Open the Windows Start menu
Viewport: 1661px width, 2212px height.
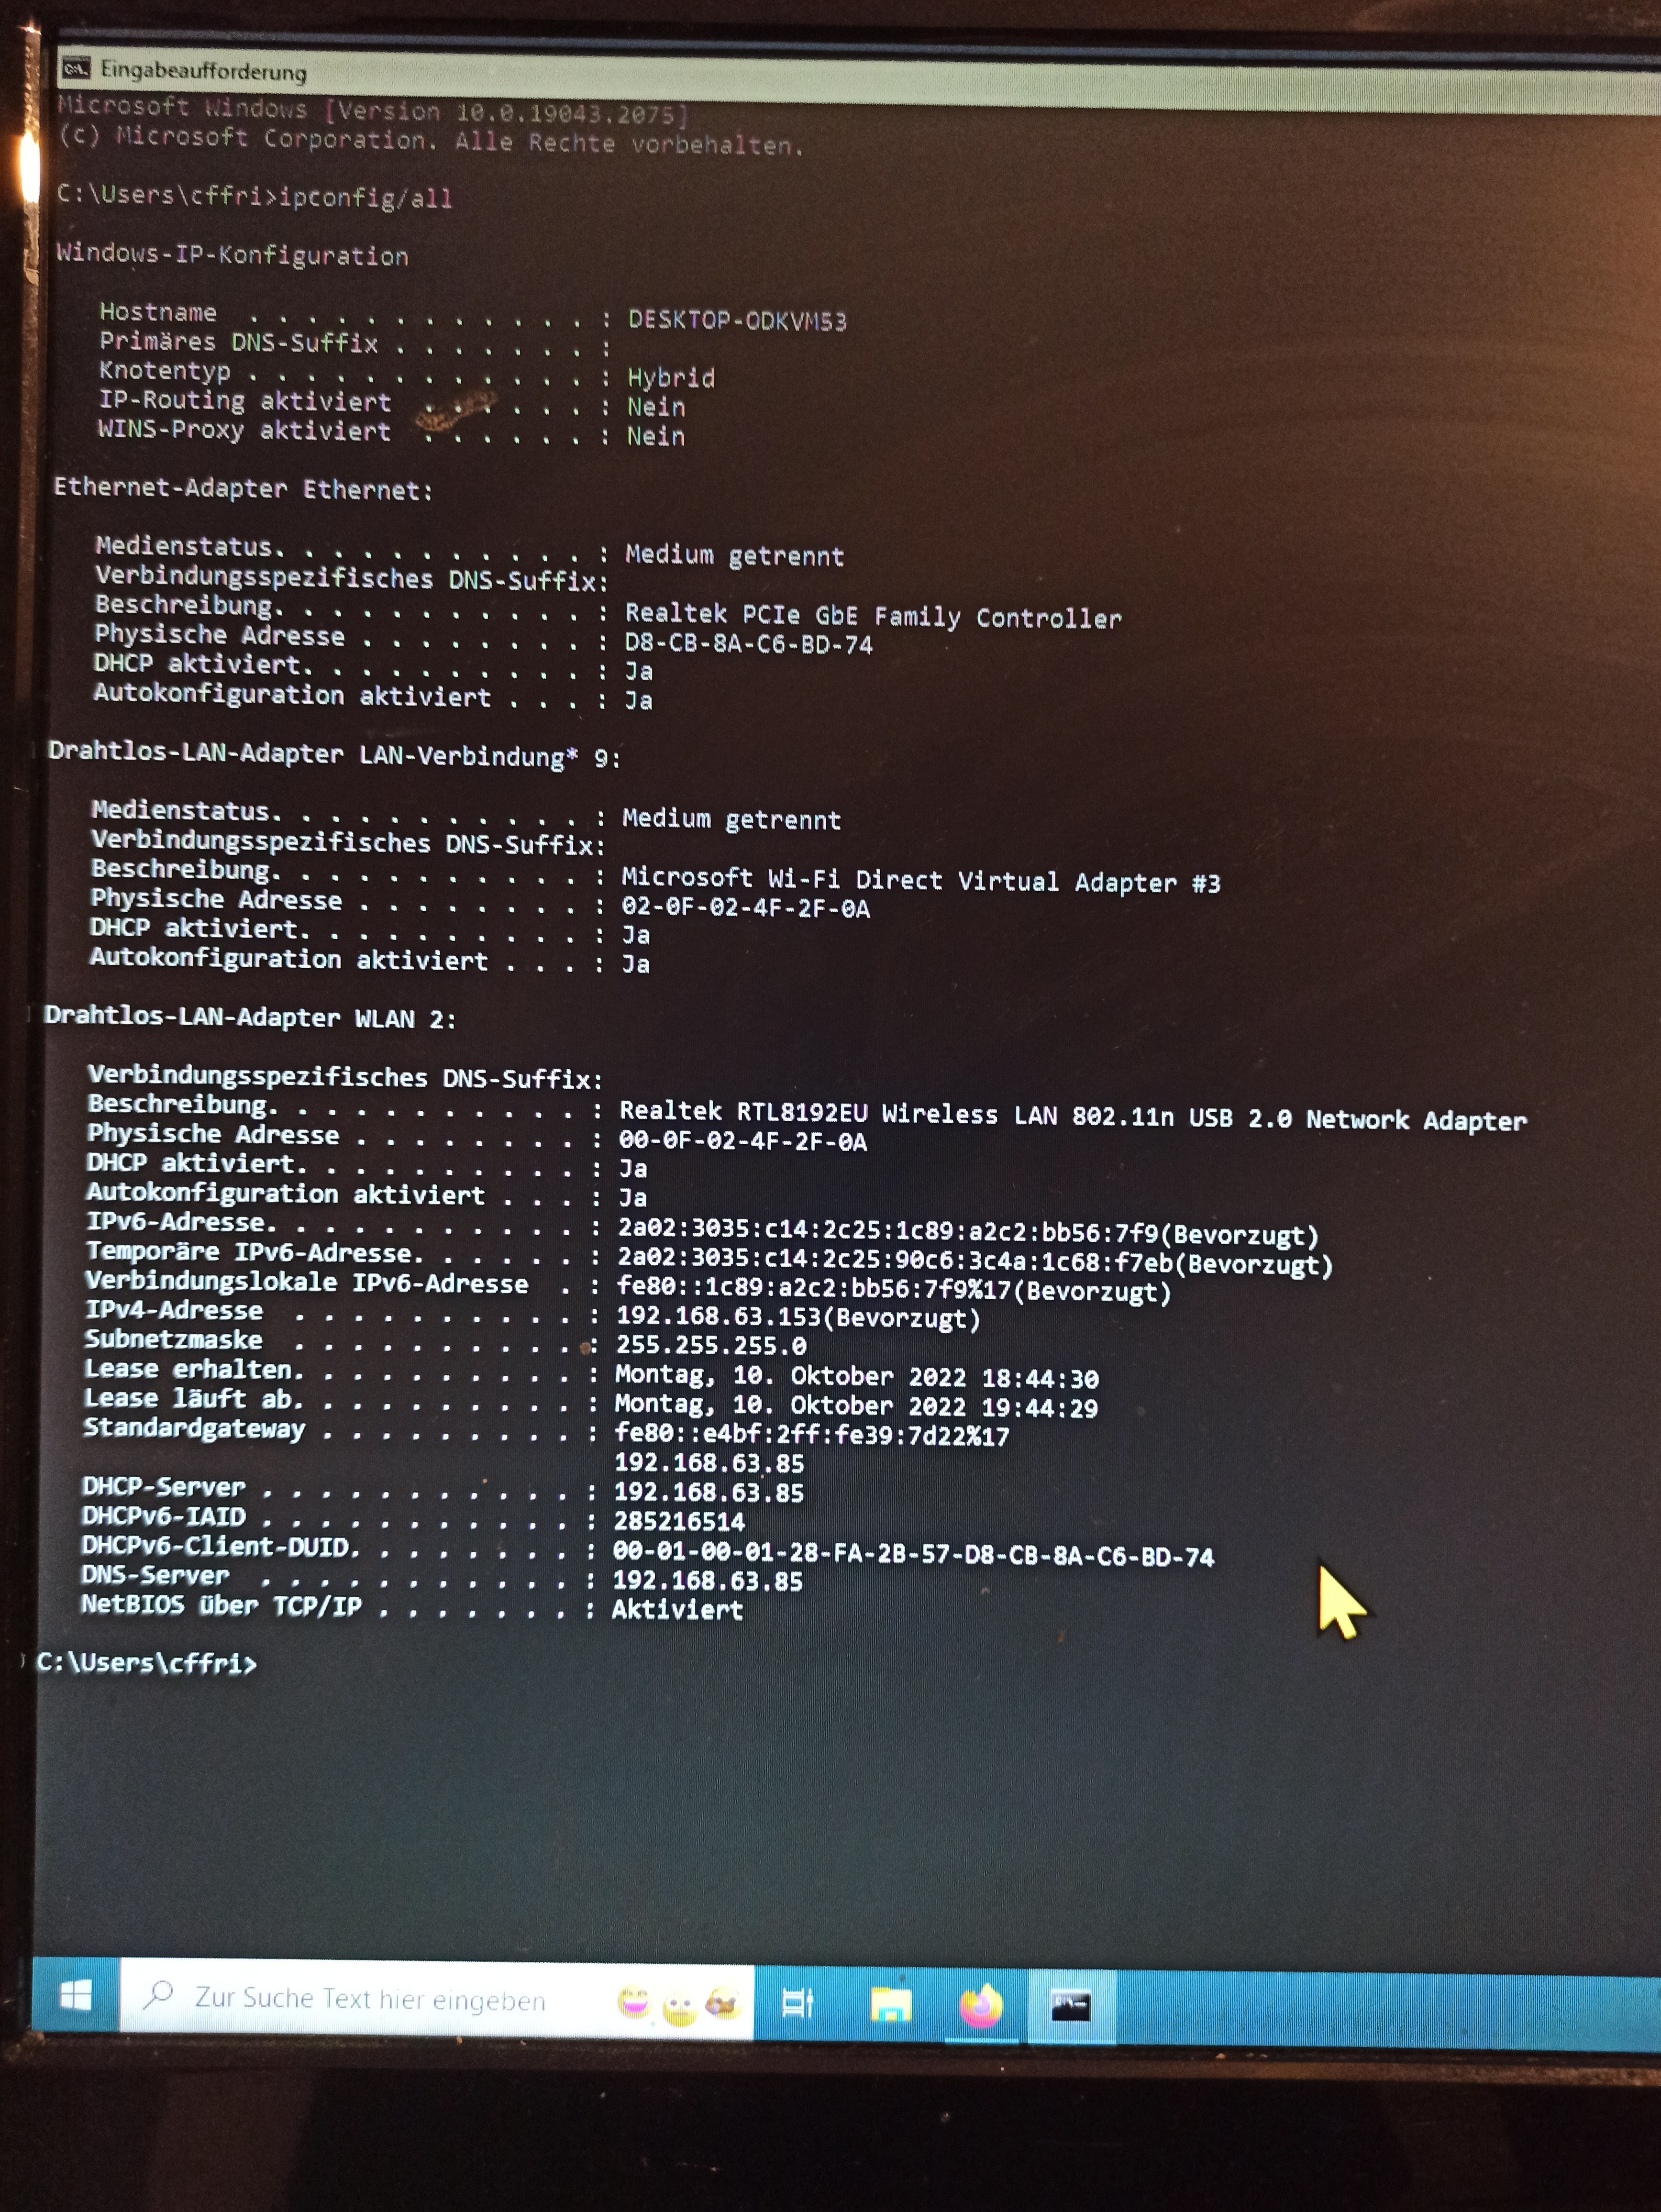click(76, 1996)
